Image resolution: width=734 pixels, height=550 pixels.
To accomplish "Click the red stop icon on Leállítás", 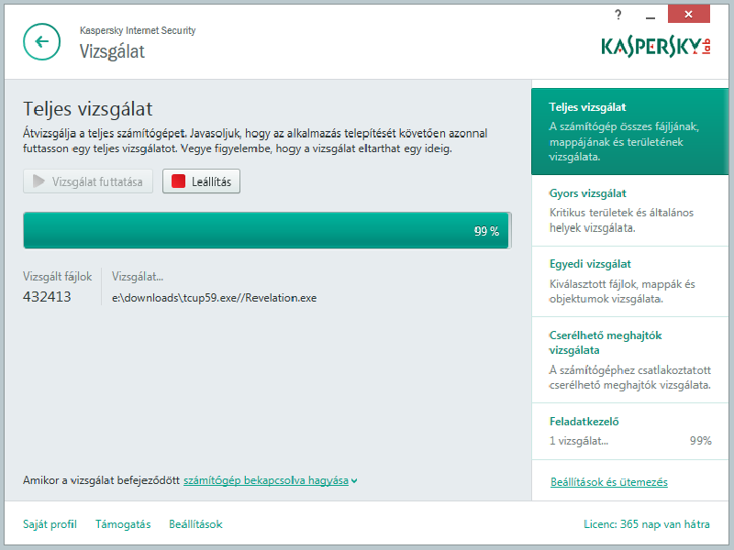I will [178, 181].
